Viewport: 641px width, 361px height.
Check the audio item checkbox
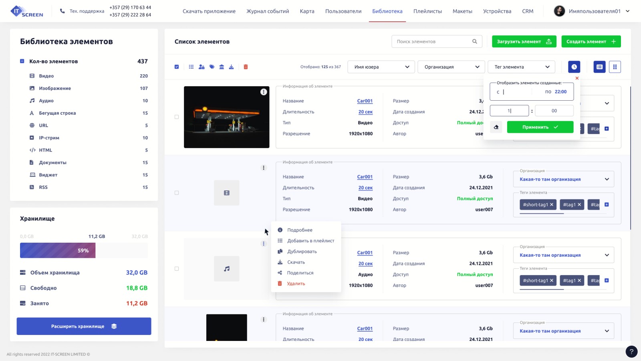(x=177, y=269)
